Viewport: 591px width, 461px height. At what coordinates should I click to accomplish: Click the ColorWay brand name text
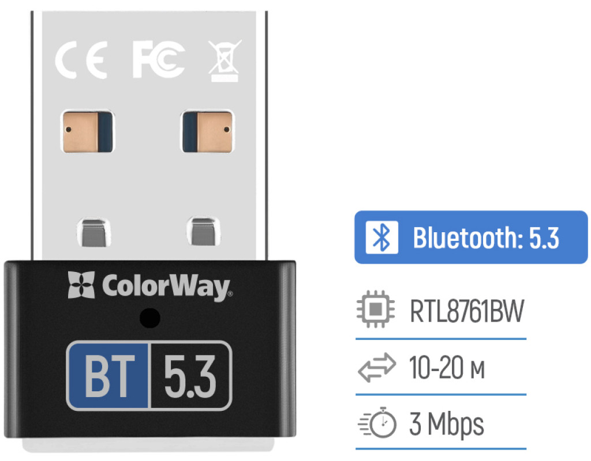click(x=167, y=287)
